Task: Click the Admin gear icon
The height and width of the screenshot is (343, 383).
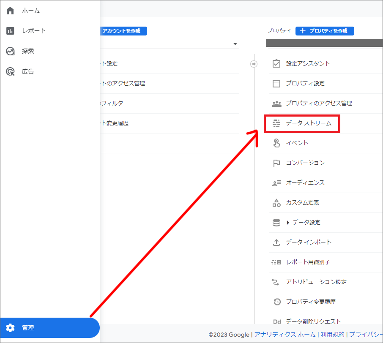Action: 10,328
